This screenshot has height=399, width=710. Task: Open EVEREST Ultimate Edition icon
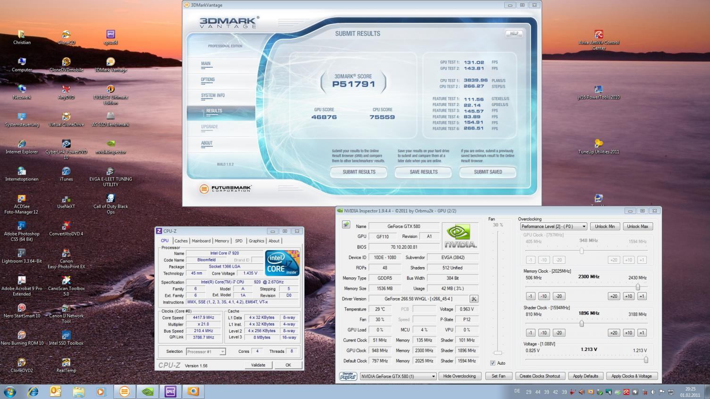click(x=110, y=94)
